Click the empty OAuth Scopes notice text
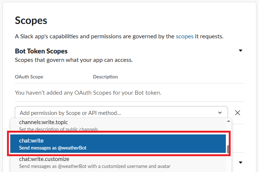259x172 pixels. 88,93
